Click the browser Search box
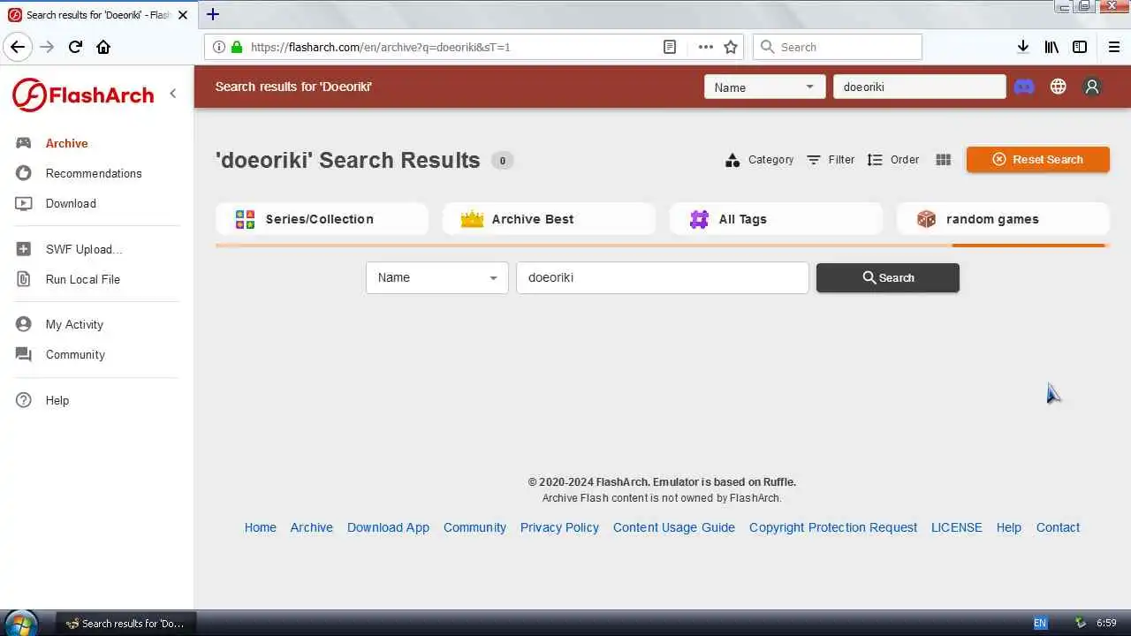 click(838, 47)
